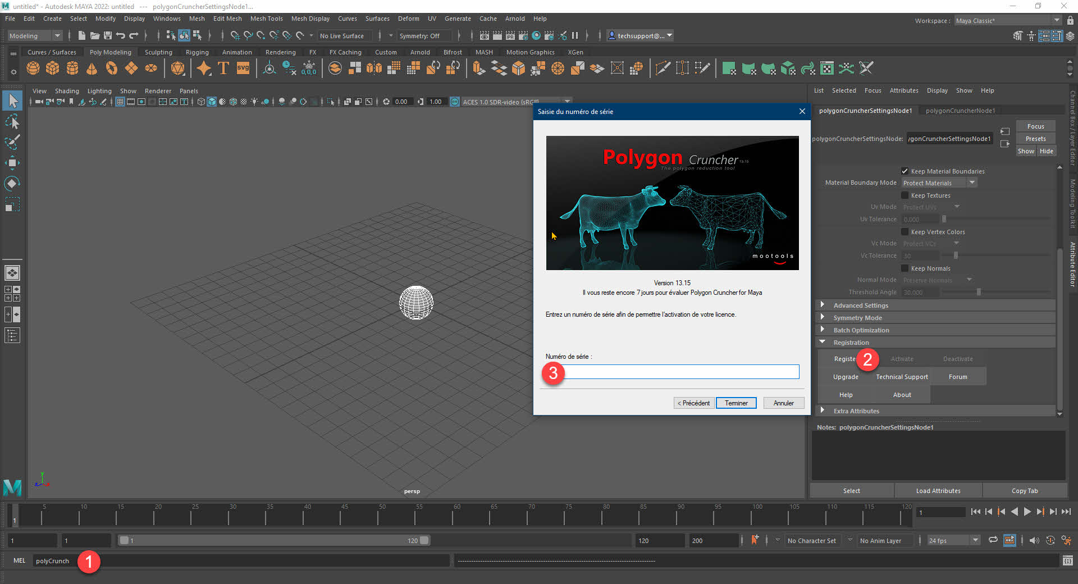Toggle the viewport grid display icon
The width and height of the screenshot is (1078, 584).
[x=120, y=102]
